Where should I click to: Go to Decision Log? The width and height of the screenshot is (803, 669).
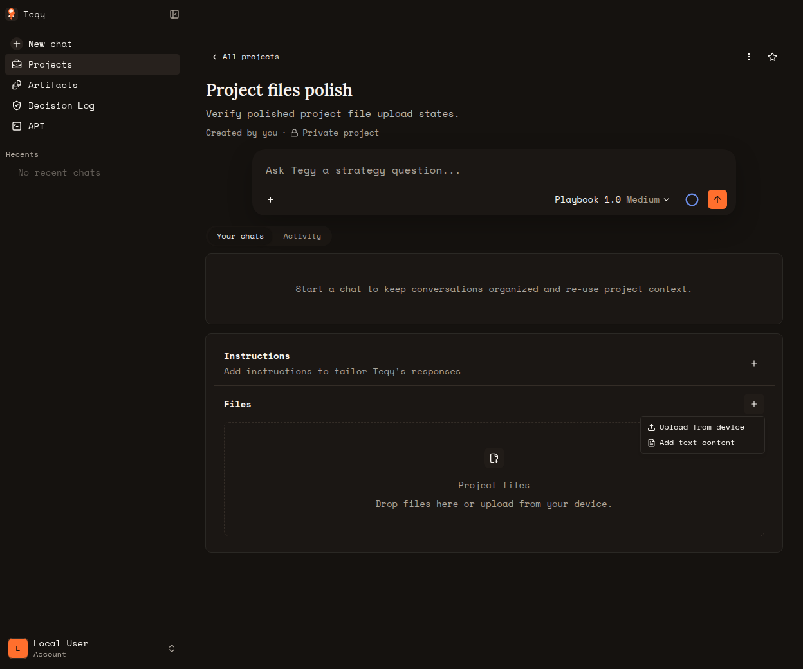click(92, 105)
